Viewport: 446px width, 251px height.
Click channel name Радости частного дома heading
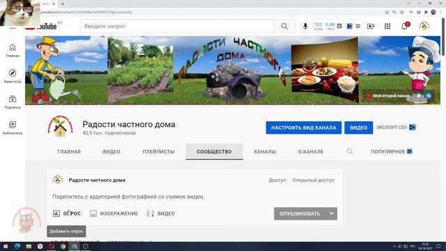[x=129, y=124]
